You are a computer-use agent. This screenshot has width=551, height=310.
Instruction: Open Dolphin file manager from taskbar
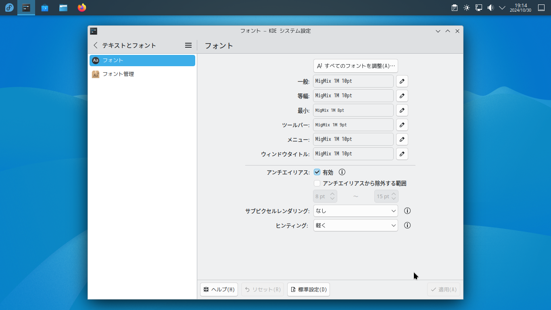(63, 8)
